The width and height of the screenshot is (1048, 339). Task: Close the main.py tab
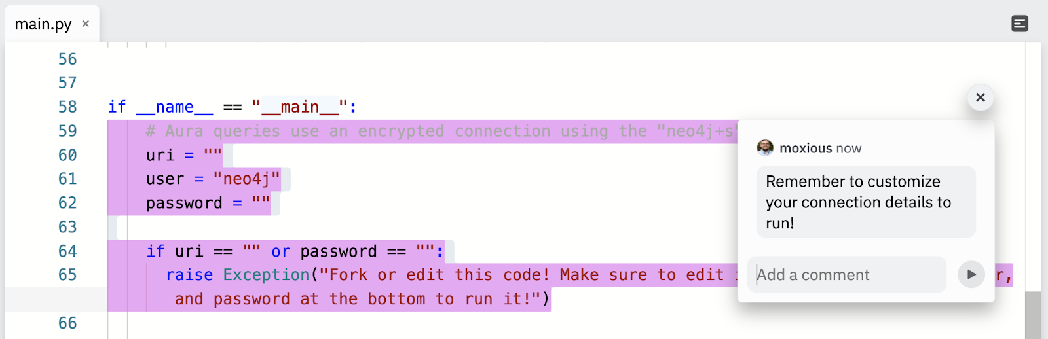click(x=85, y=24)
